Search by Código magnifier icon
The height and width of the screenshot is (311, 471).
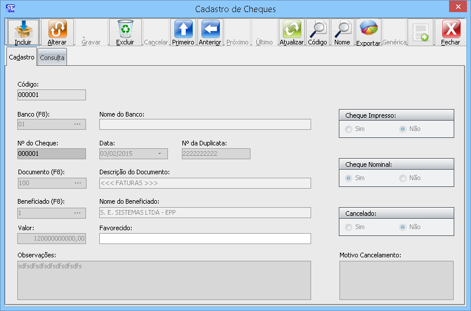(x=317, y=29)
